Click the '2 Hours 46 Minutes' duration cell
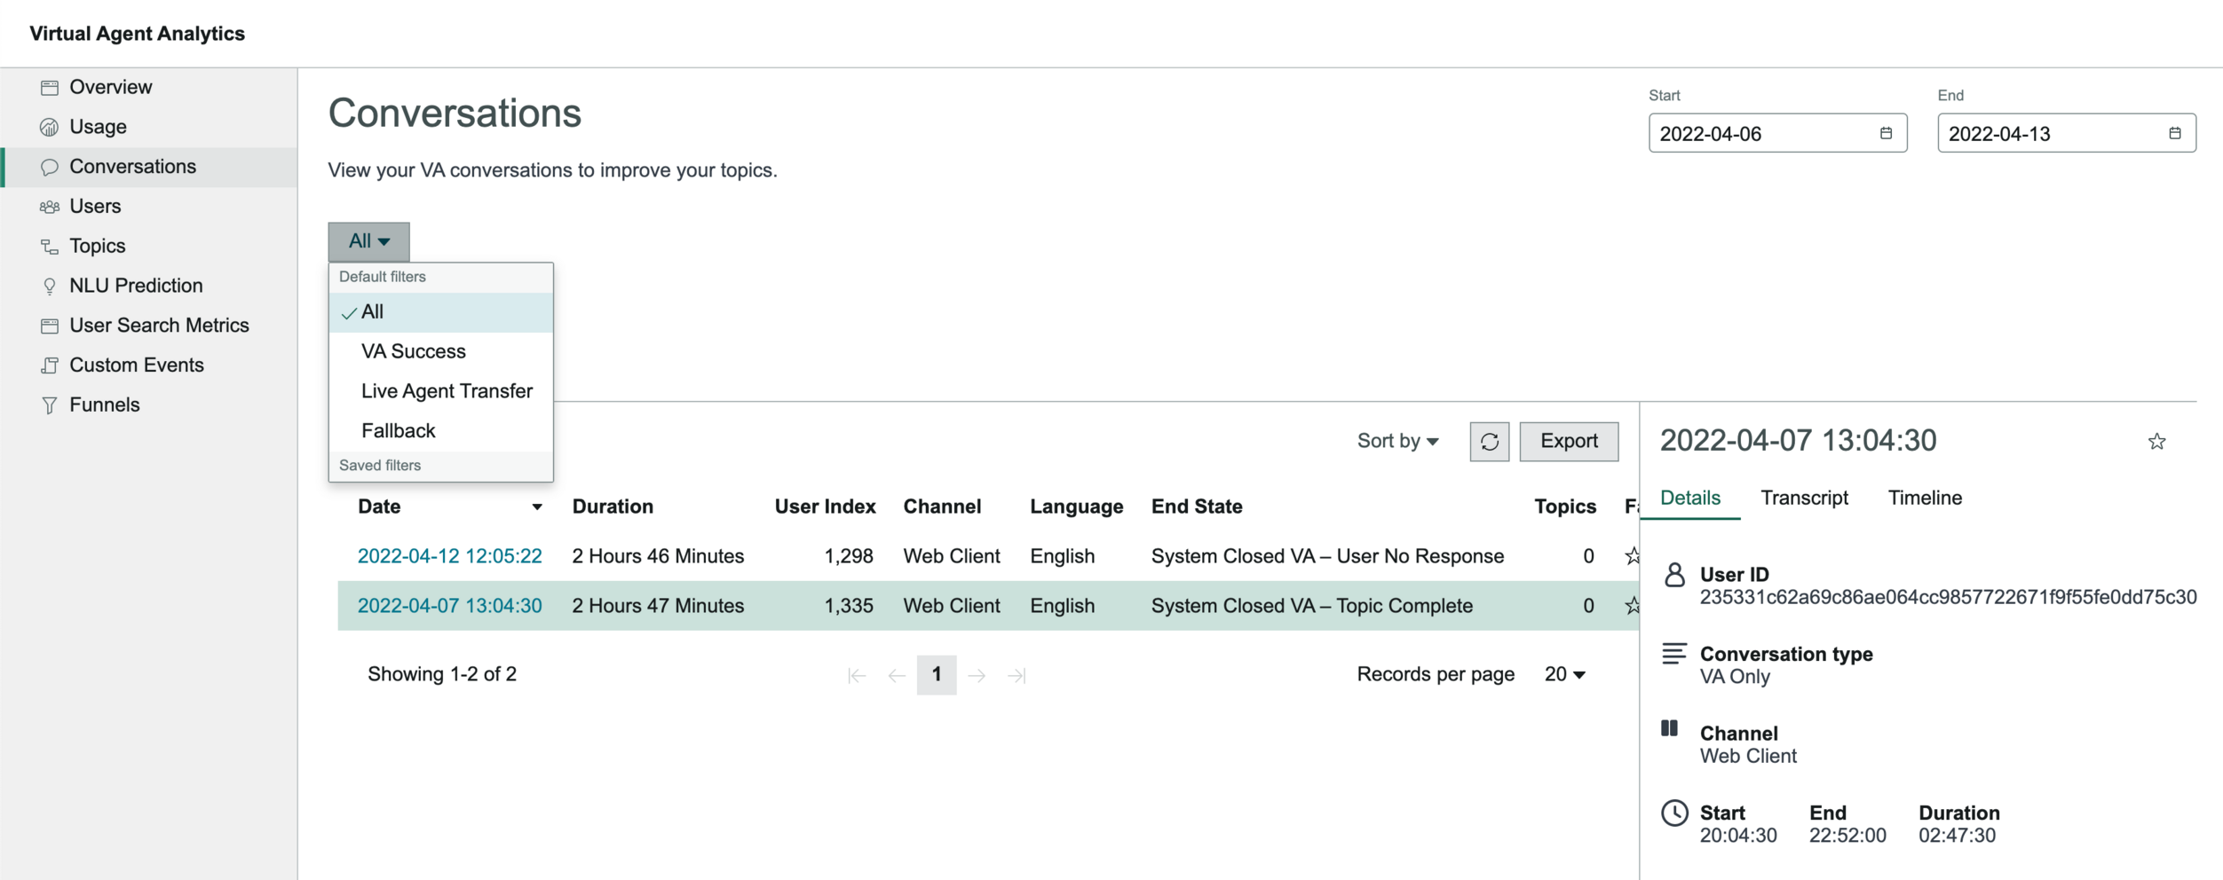Screen dimensions: 2223x880 tap(658, 556)
